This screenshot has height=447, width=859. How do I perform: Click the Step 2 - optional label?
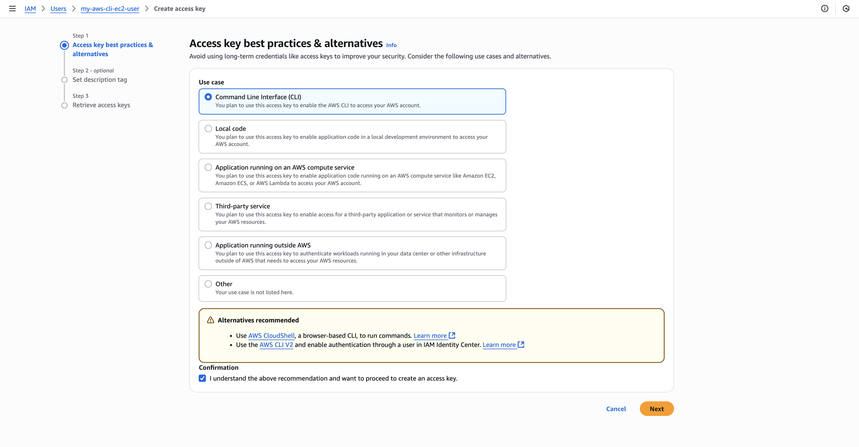[x=93, y=70]
